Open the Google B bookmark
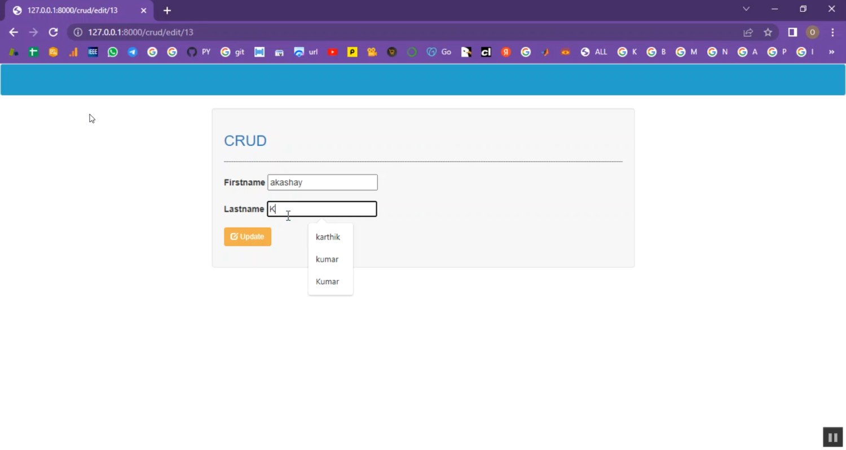Image resolution: width=846 pixels, height=450 pixels. click(x=656, y=52)
